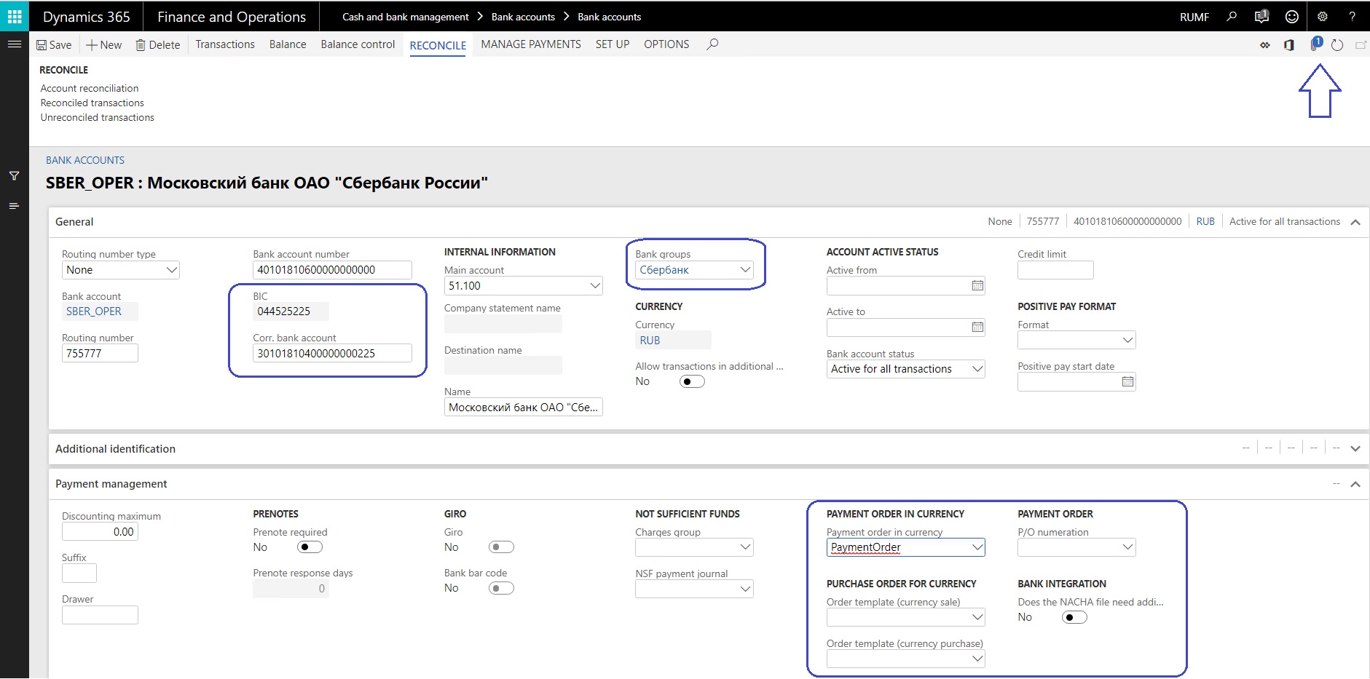The image size is (1370, 679).
Task: Toggle the Giro switch
Action: [501, 547]
